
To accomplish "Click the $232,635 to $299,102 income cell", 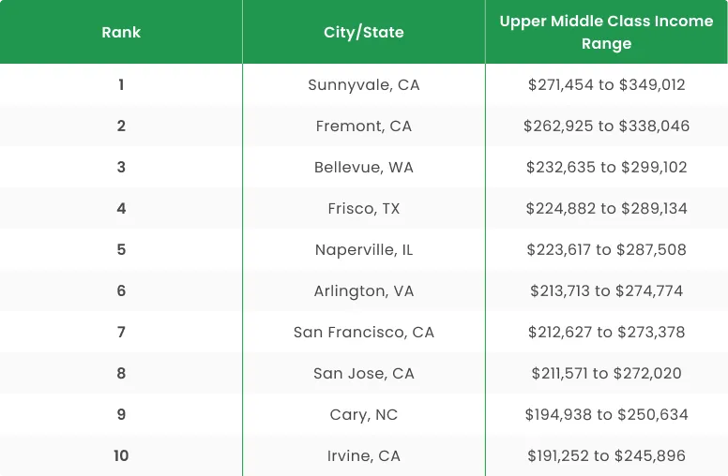I will pos(606,167).
